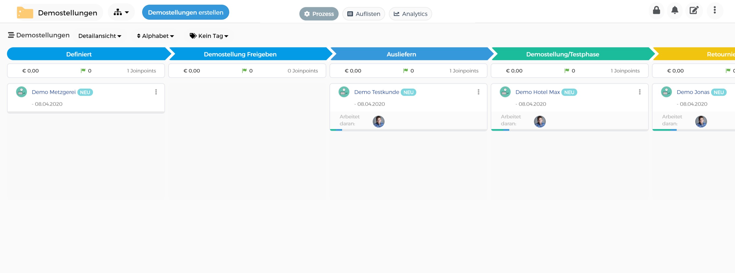Expand the Detailansicht dropdown
735x273 pixels.
coord(100,36)
